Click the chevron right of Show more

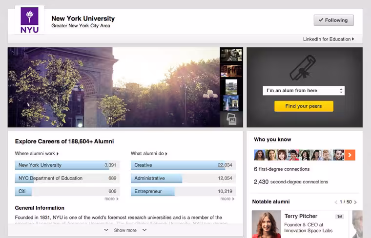144,230
